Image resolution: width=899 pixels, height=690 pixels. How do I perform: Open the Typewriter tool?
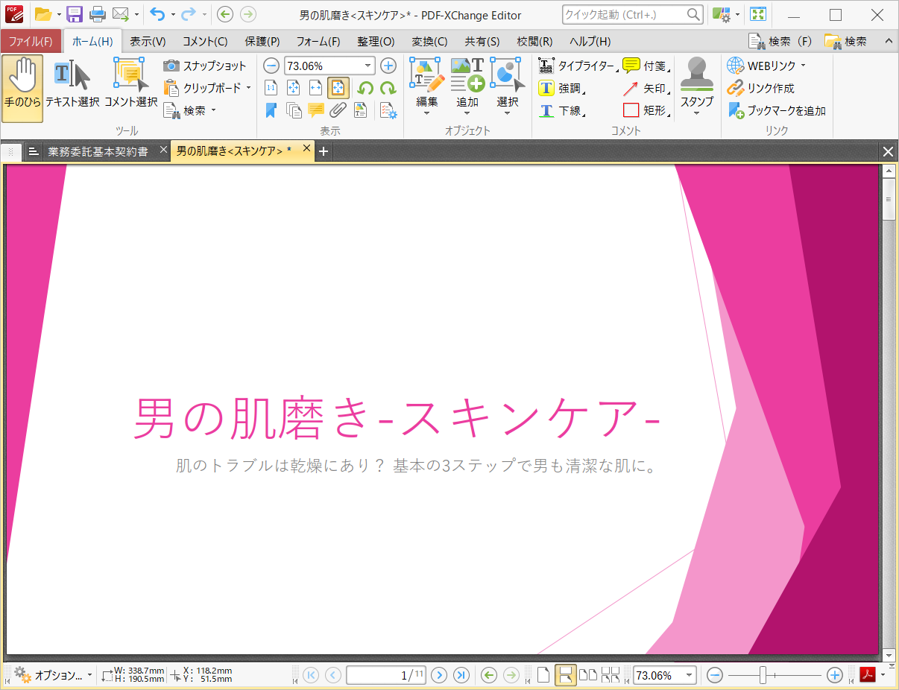coord(571,66)
